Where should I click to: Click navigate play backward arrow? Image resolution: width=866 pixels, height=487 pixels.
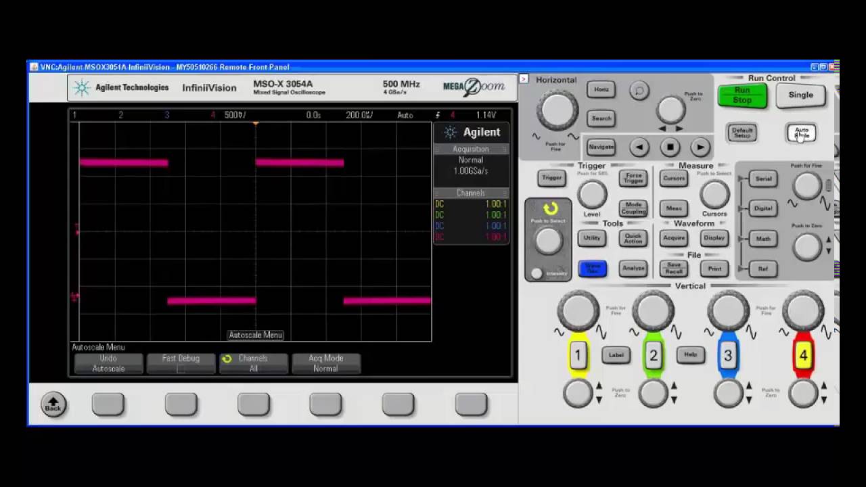click(639, 147)
